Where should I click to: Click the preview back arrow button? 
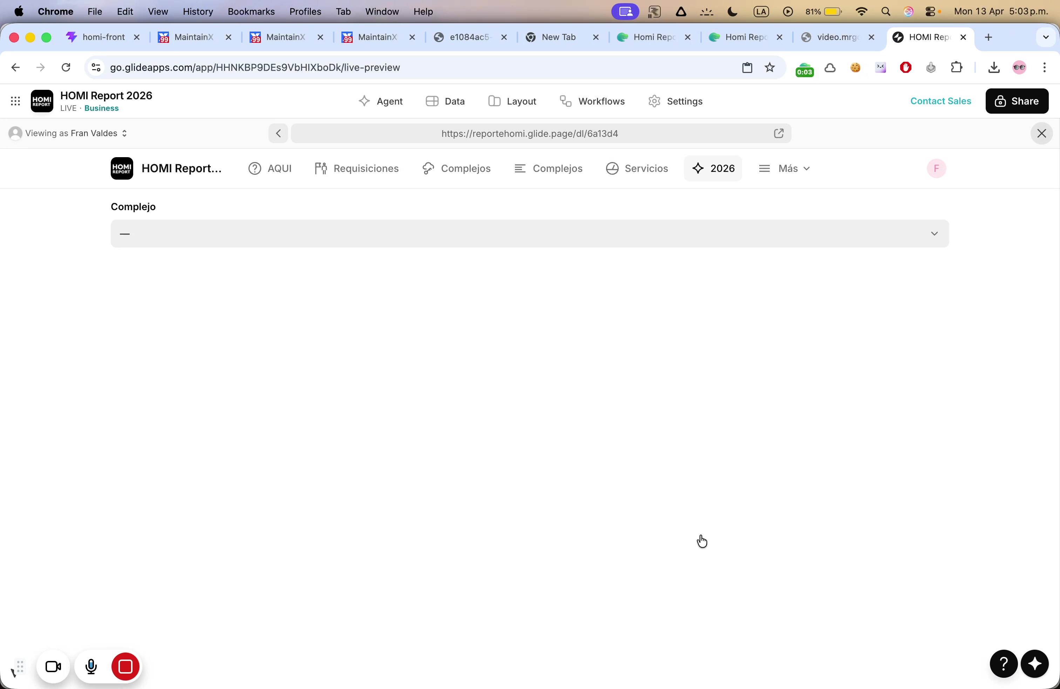tap(278, 133)
